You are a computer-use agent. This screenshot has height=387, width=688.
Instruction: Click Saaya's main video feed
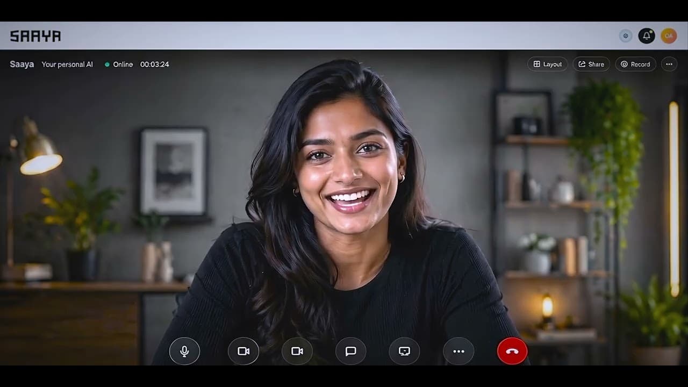coord(344,204)
